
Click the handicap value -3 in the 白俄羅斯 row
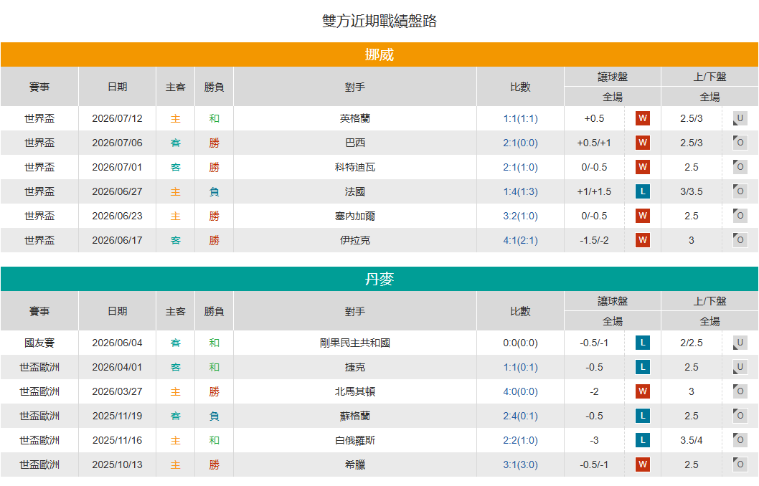[594, 440]
